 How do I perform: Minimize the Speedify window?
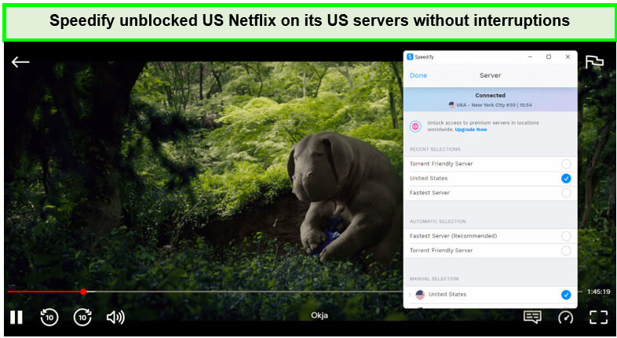point(530,56)
